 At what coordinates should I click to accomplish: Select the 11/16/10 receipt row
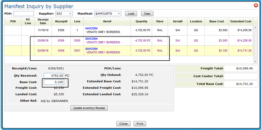click(43, 30)
